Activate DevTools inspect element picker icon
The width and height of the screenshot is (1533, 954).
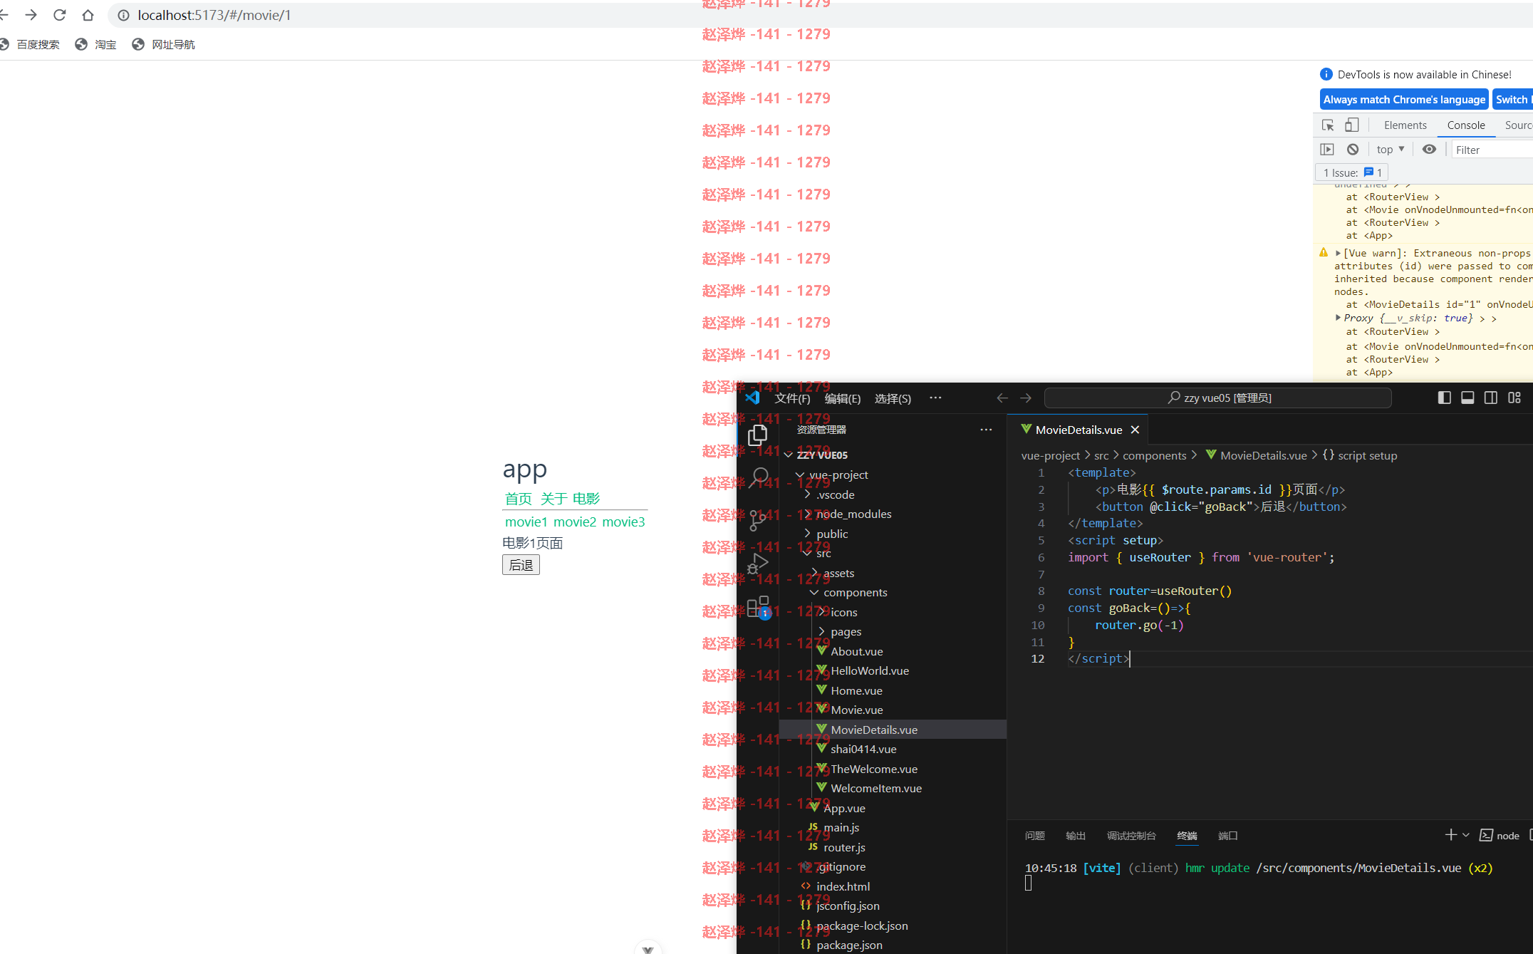[x=1328, y=125]
